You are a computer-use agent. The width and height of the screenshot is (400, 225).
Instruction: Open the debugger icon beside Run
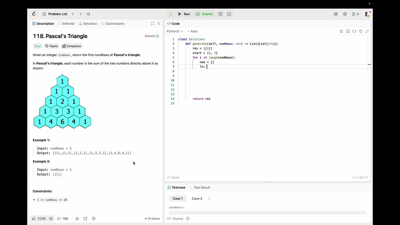tap(171, 14)
